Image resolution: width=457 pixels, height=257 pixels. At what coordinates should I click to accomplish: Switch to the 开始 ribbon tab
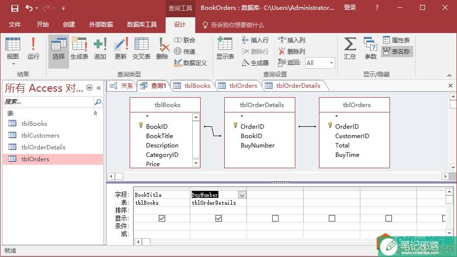coord(42,25)
